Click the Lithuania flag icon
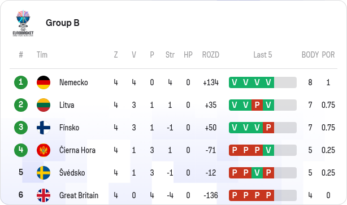Image resolution: width=347 pixels, height=205 pixels. pyautogui.click(x=44, y=105)
